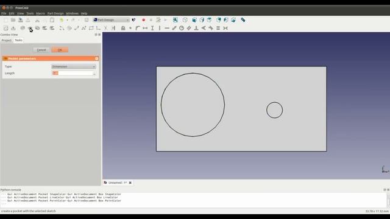Switch to axonometric view icon
The width and height of the screenshot is (390, 219).
[185, 20]
